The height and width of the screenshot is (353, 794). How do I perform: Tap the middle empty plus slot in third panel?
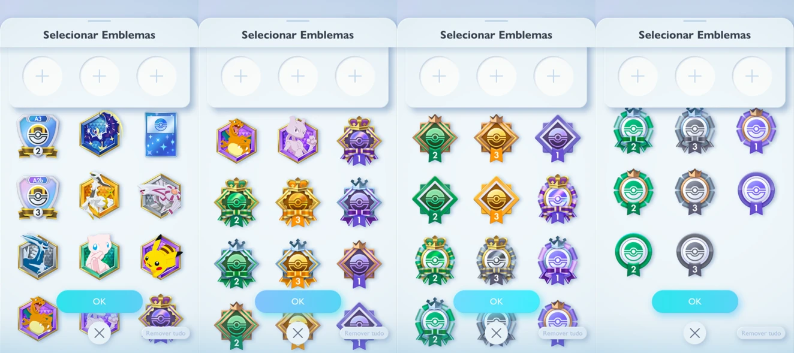tap(496, 76)
